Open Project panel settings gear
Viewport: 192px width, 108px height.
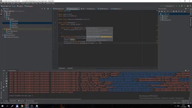click(48, 9)
